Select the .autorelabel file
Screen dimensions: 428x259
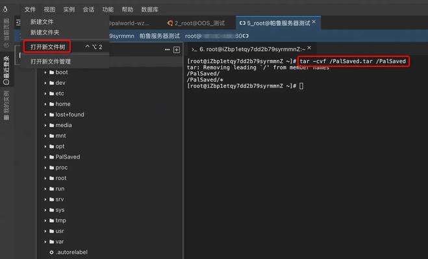110,252
